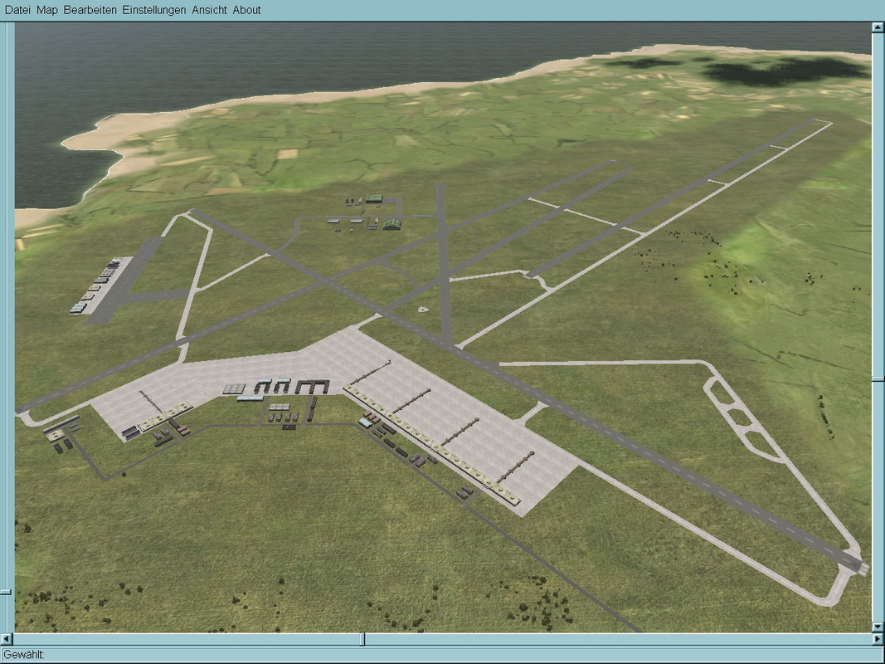885x664 pixels.
Task: Click the left edge slider handle
Action: point(6,592)
